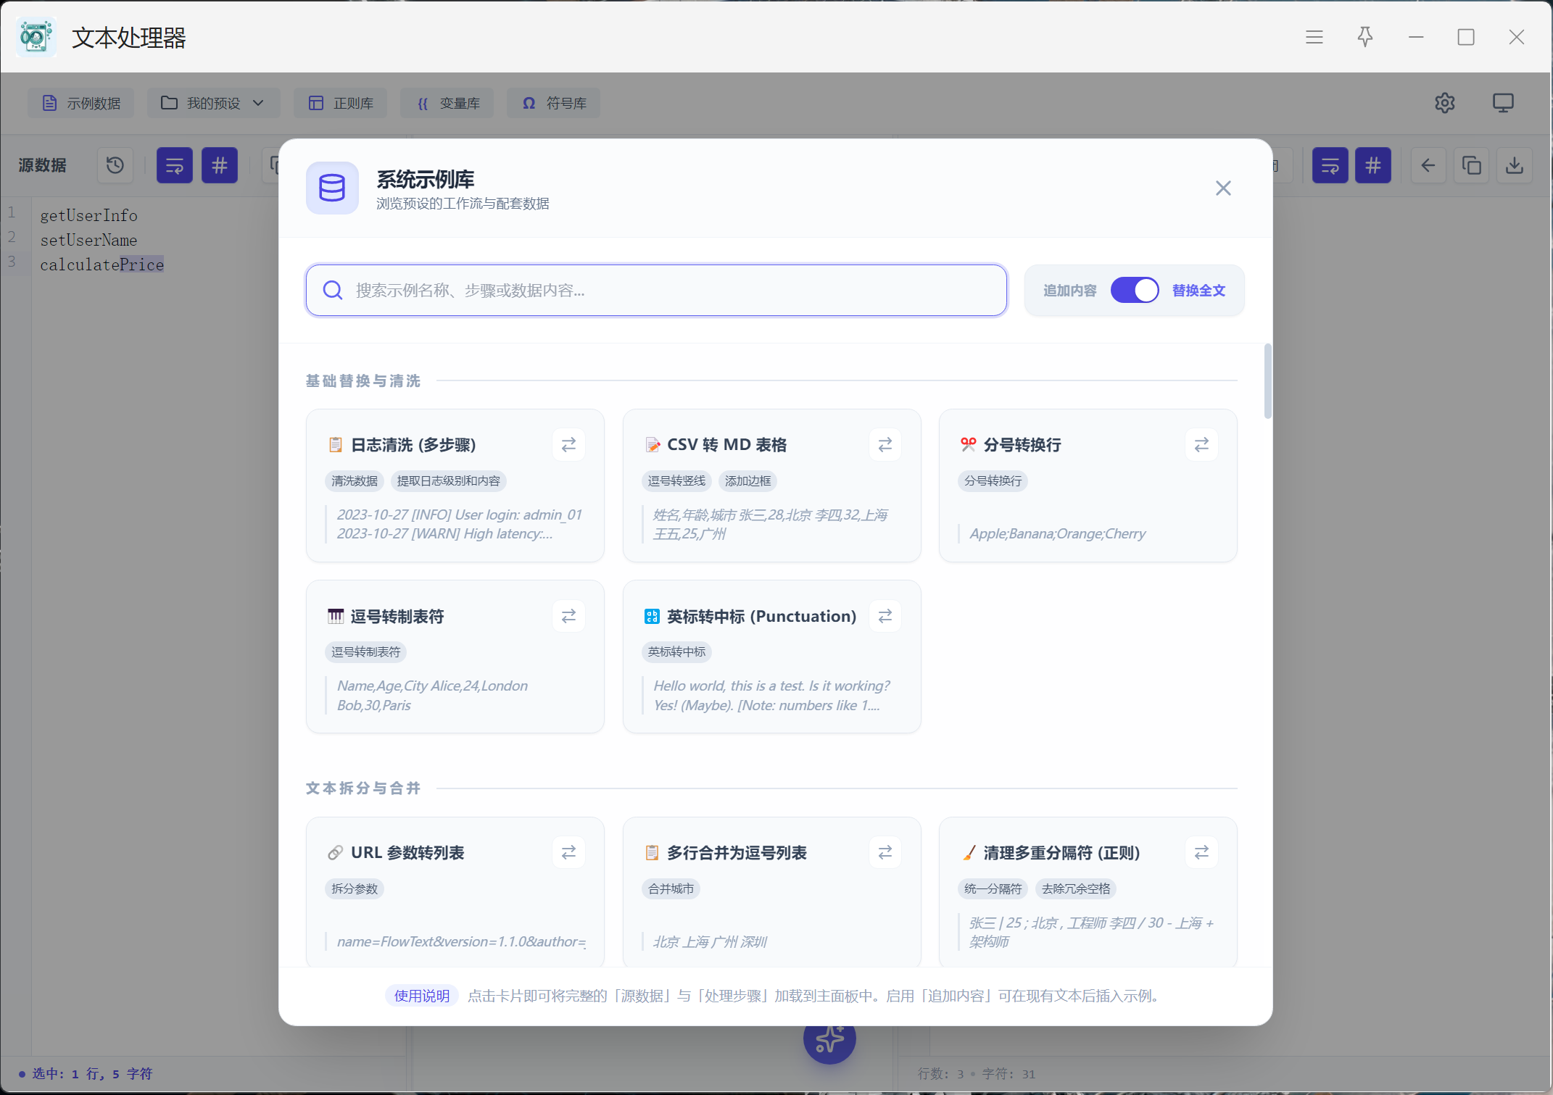Open the 我的预设 dropdown
The height and width of the screenshot is (1095, 1553).
pos(213,103)
